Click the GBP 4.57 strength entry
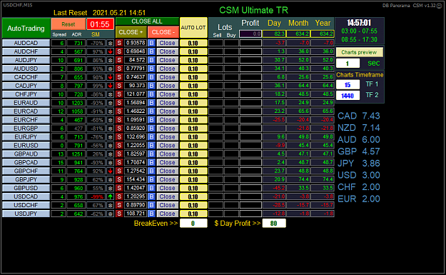The image size is (446, 275). tap(359, 151)
